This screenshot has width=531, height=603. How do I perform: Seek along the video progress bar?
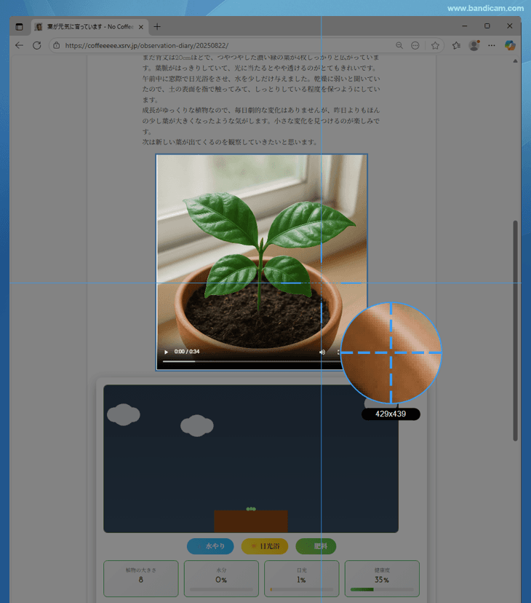pos(252,361)
